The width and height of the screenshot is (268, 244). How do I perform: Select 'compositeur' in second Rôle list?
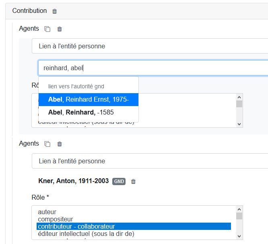click(54, 219)
